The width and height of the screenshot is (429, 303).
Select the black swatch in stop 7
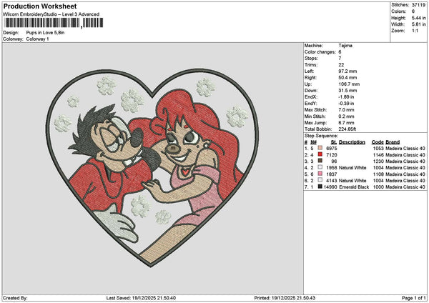pos(320,187)
